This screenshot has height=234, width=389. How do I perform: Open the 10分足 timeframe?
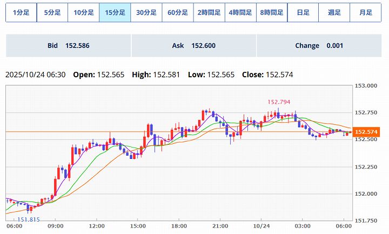[84, 12]
